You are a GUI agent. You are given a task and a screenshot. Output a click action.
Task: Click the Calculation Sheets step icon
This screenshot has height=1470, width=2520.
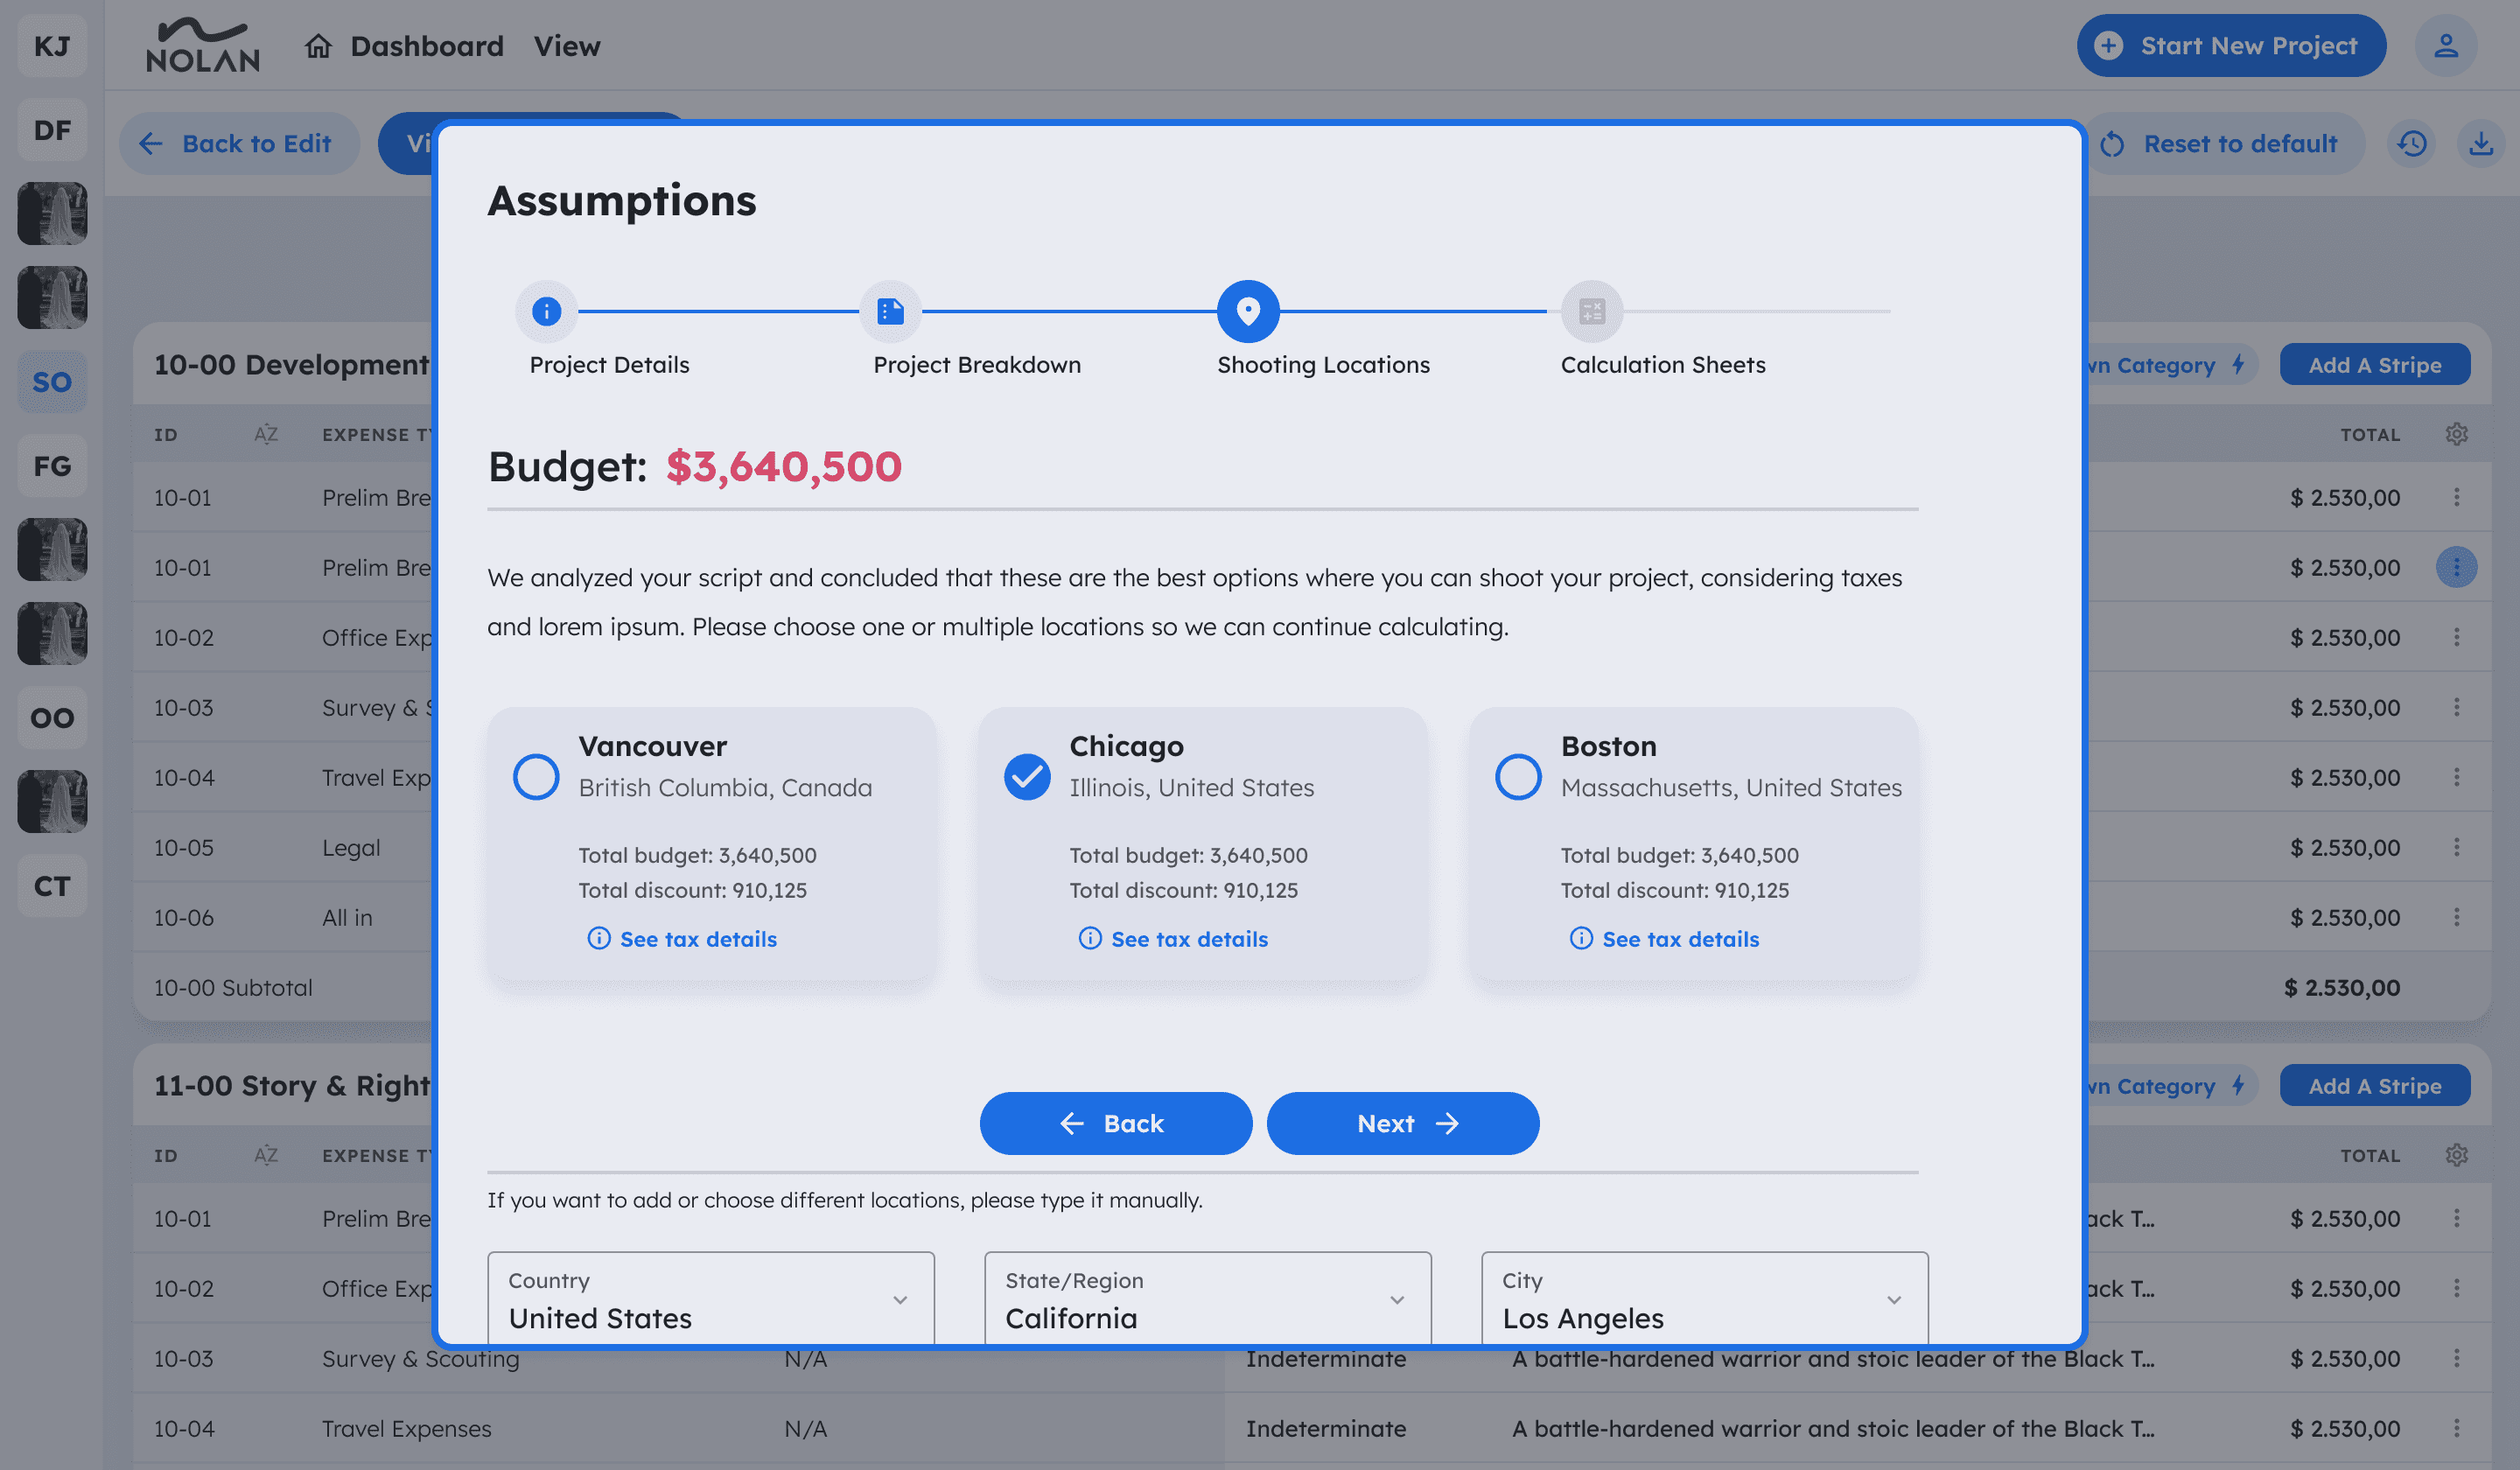point(1591,311)
